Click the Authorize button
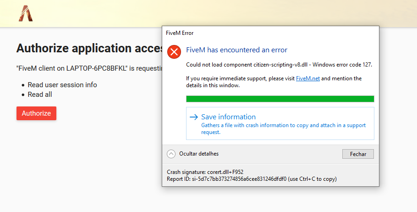This screenshot has height=212, width=417. (x=37, y=113)
